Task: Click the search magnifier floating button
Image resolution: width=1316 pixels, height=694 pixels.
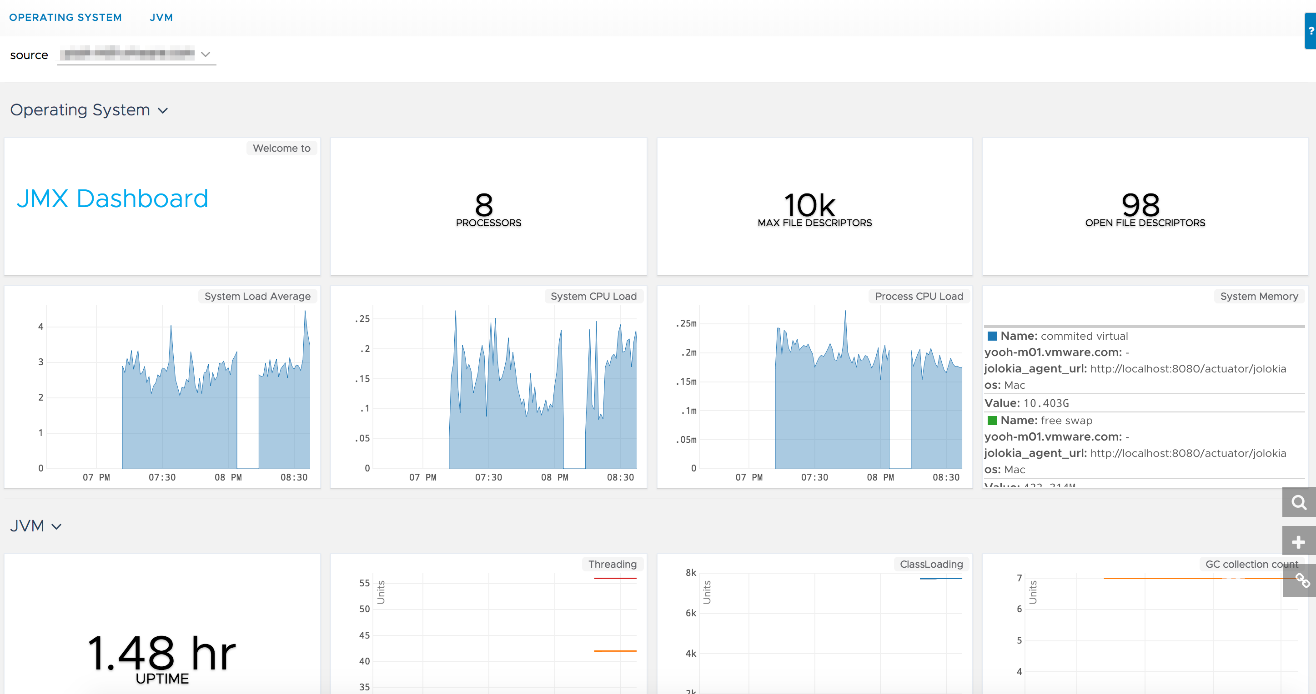Action: click(x=1299, y=503)
